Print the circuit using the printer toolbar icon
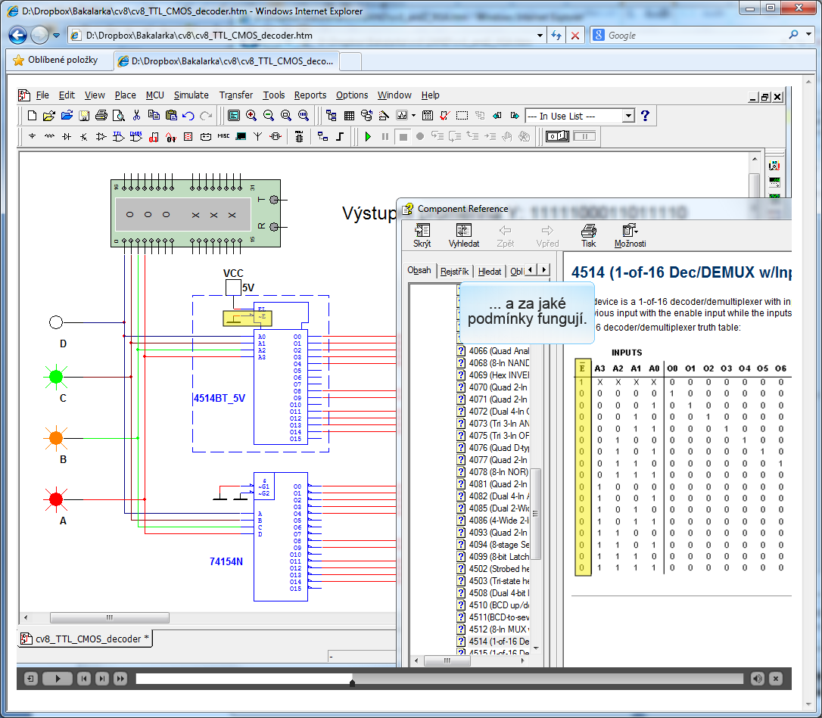The height and width of the screenshot is (718, 822). [101, 116]
